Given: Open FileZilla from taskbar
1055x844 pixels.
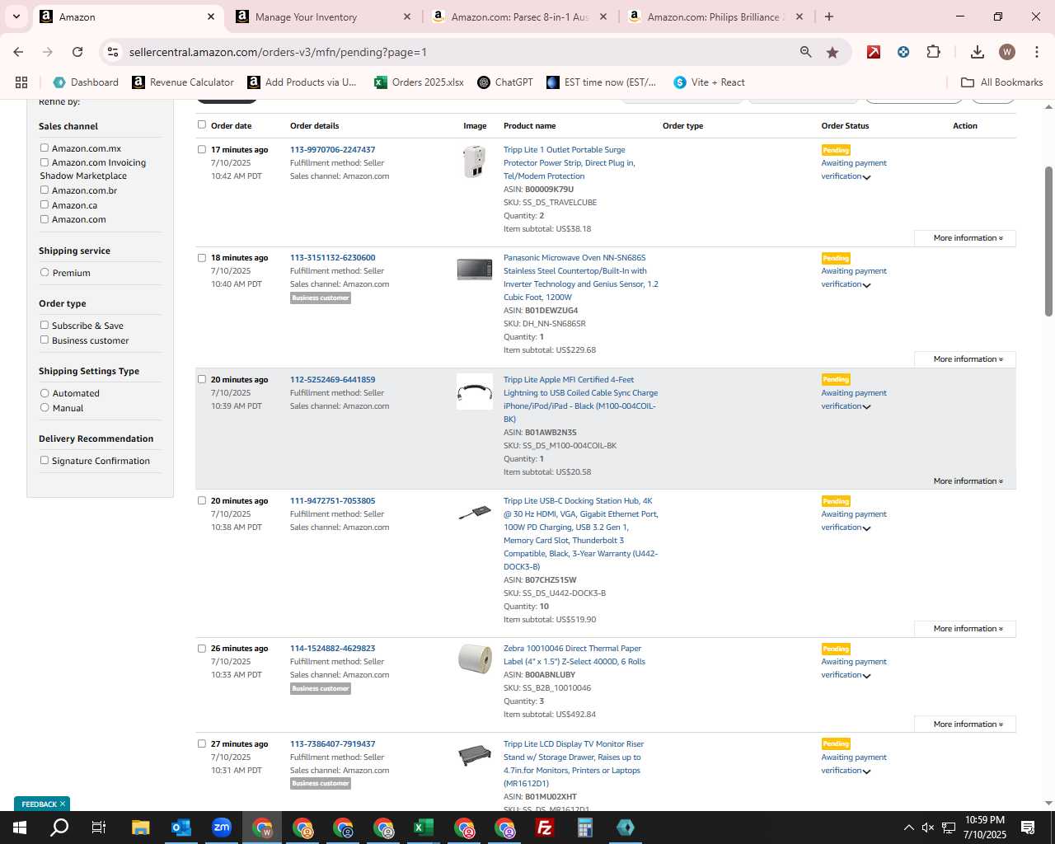Looking at the screenshot, I should 544,828.
